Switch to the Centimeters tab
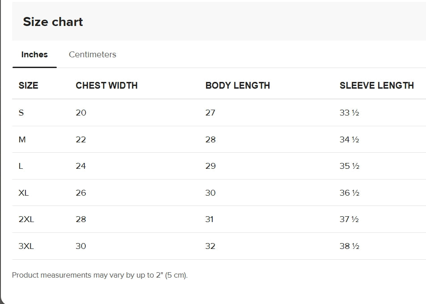The height and width of the screenshot is (304, 426). click(x=92, y=55)
